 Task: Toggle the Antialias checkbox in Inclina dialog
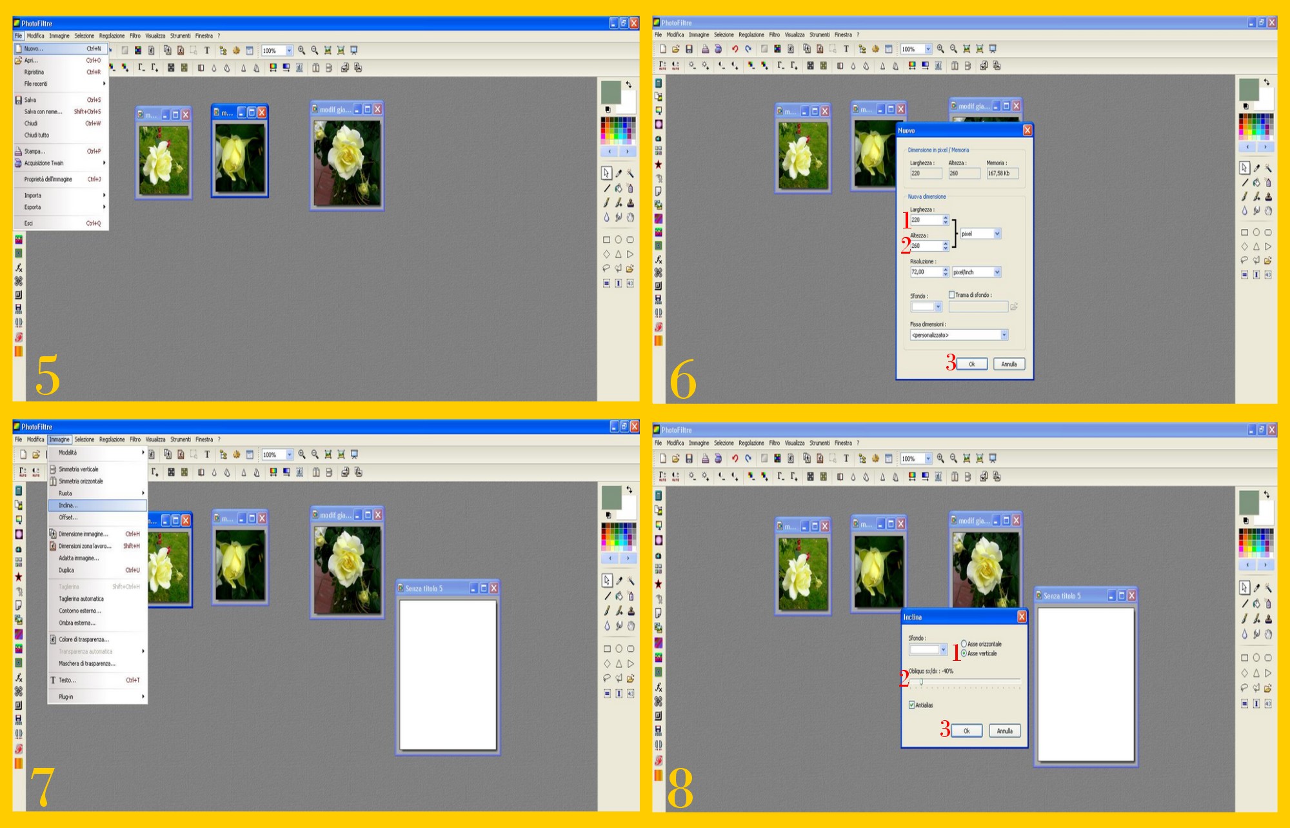[911, 705]
